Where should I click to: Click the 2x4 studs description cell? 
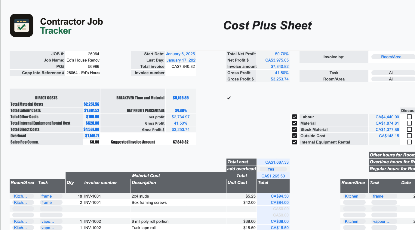(178, 196)
